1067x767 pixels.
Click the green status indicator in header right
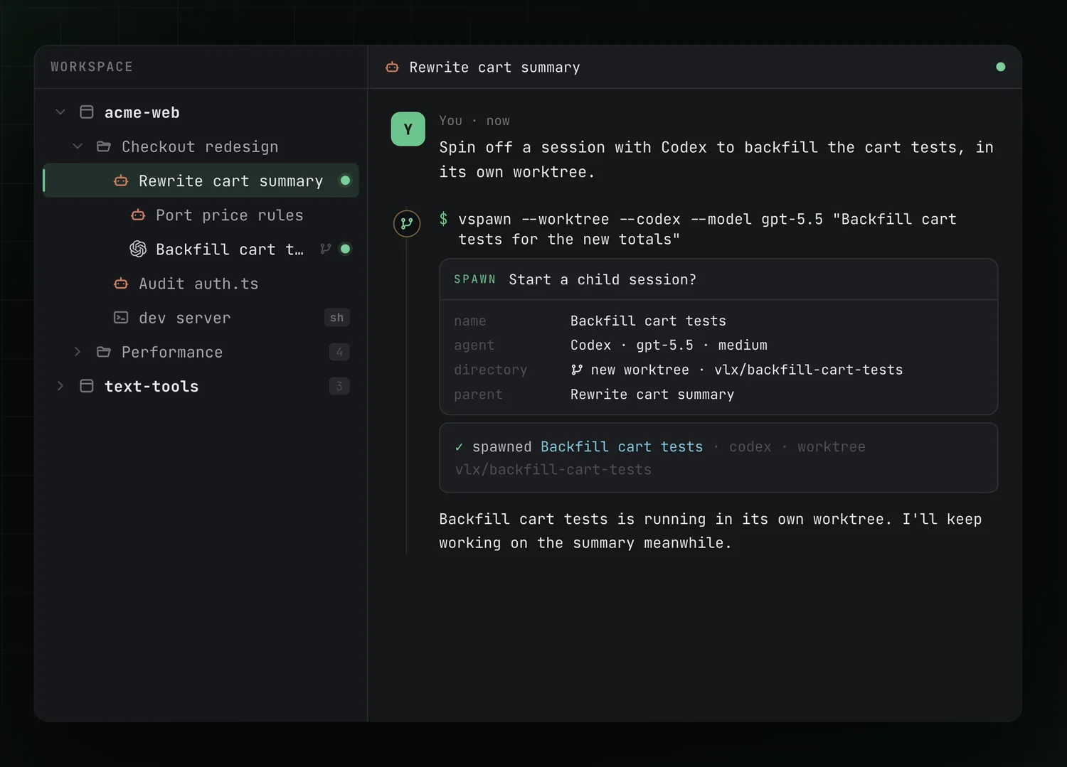pyautogui.click(x=1001, y=67)
